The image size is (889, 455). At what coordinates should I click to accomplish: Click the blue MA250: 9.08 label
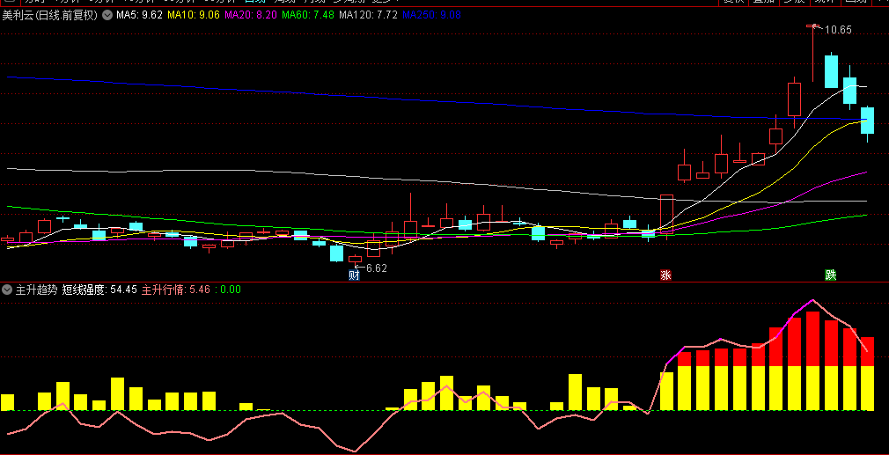431,15
